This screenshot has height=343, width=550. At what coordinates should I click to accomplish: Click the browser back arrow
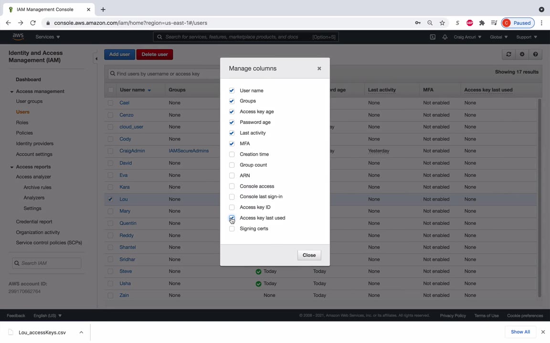[9, 23]
